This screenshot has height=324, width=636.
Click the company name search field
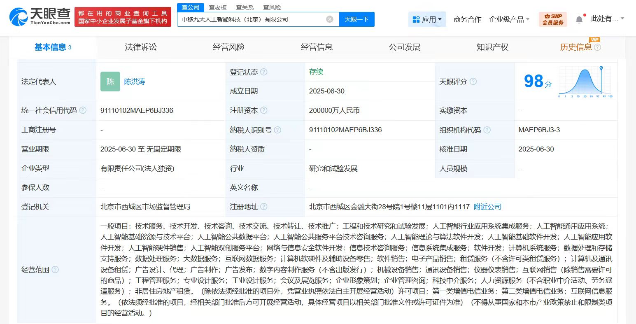coord(251,19)
